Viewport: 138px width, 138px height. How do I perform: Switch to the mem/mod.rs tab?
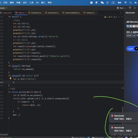(52, 13)
